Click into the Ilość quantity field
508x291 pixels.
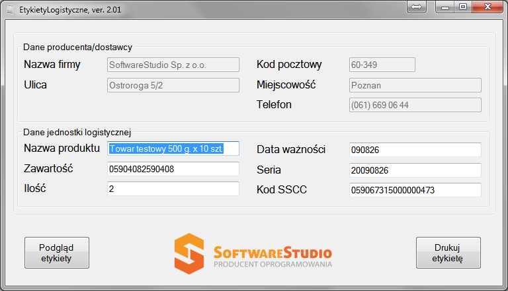click(x=173, y=189)
